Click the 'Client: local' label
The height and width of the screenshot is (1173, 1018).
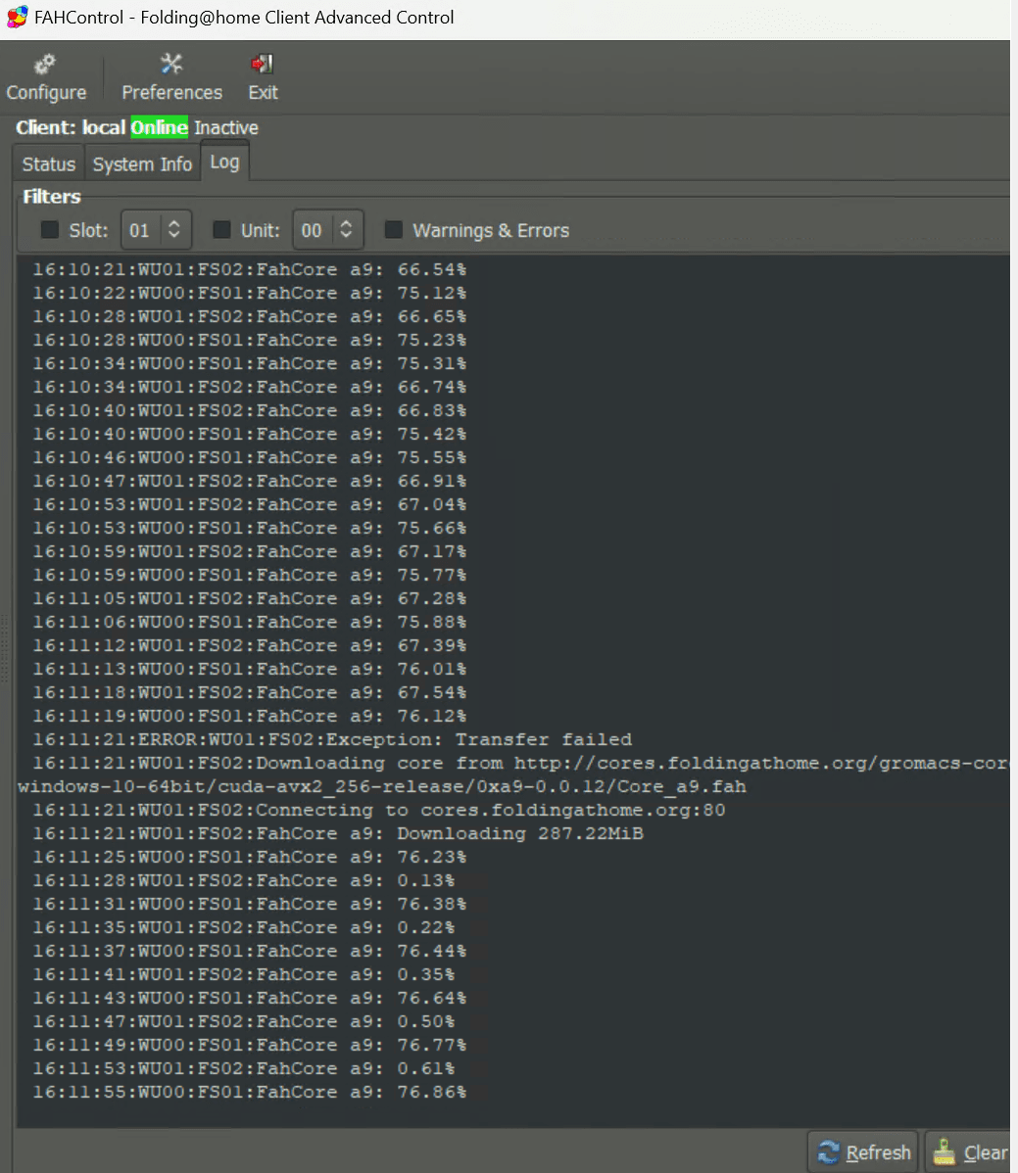71,128
